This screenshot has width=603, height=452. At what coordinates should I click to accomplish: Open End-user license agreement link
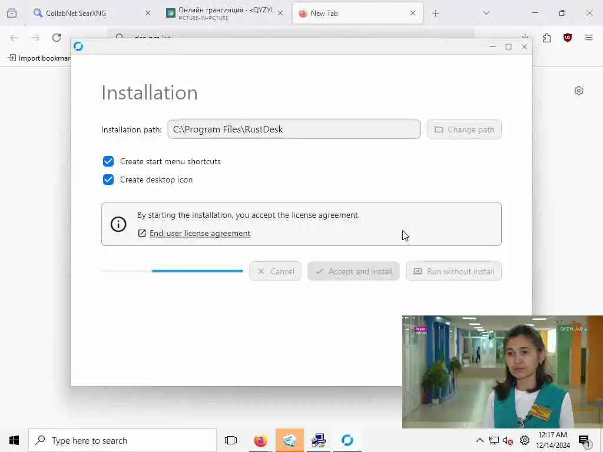pos(200,233)
